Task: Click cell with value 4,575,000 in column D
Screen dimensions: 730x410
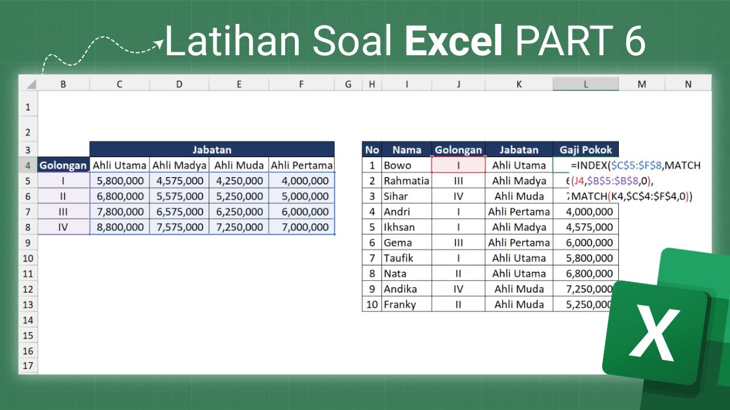Action: [x=179, y=181]
